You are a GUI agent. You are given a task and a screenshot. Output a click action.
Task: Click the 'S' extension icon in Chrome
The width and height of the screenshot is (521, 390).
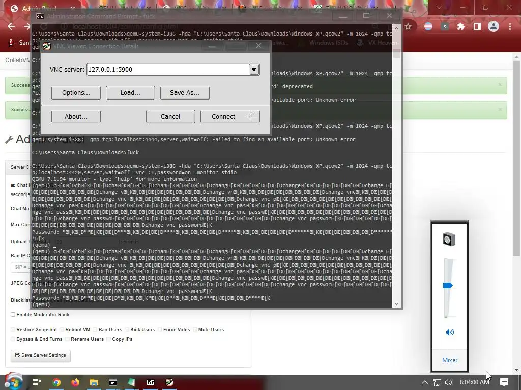(445, 26)
